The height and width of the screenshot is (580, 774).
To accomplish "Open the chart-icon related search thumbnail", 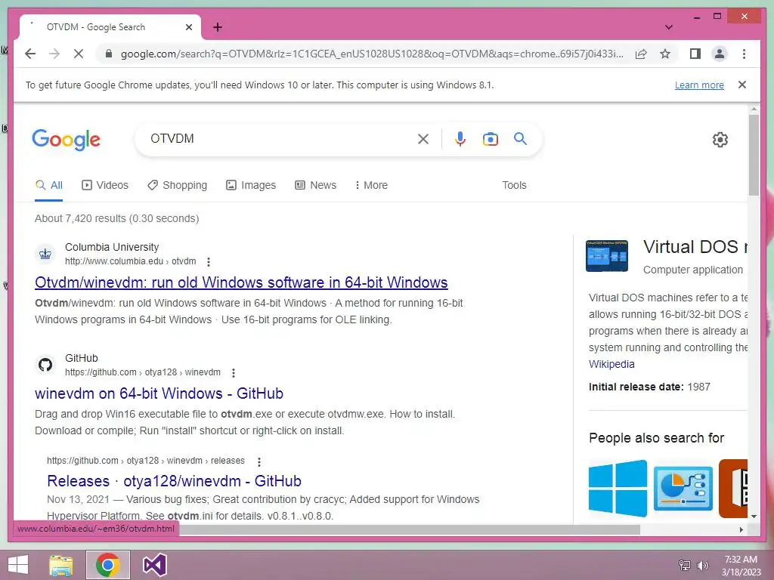I will pyautogui.click(x=683, y=489).
